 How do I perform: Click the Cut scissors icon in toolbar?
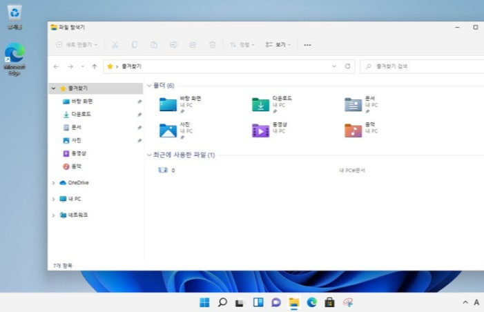[115, 45]
